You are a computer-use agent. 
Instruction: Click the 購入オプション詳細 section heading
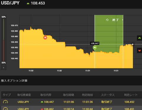coord(14,81)
